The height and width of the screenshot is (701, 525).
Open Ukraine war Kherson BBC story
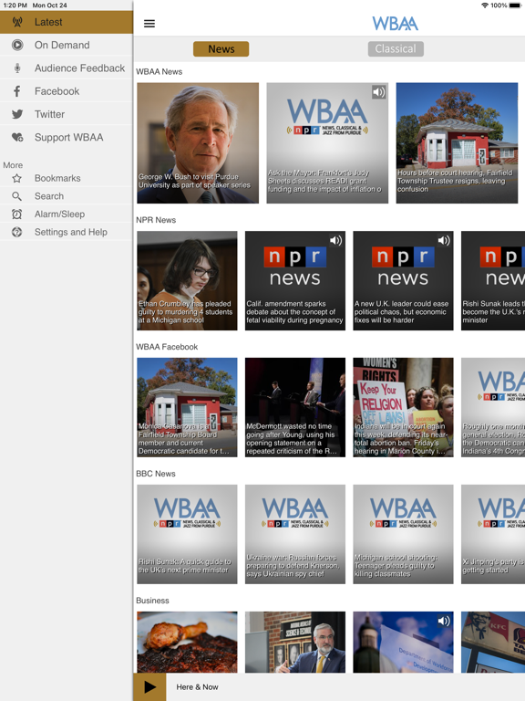coord(295,534)
